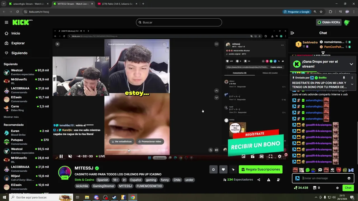Open chat settings gear

point(337,188)
